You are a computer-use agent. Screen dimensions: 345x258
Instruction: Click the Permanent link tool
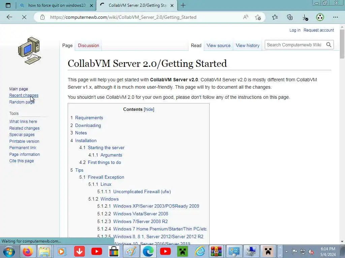coord(23,148)
